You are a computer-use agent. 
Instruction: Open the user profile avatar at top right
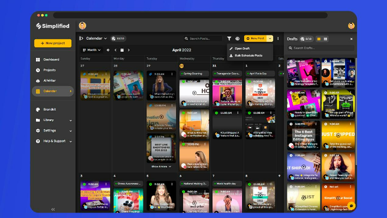tap(351, 26)
